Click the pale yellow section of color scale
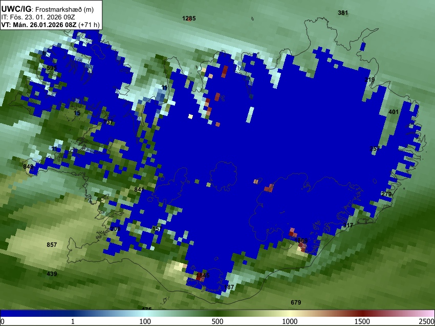The image size is (435, 326). [x=290, y=313]
